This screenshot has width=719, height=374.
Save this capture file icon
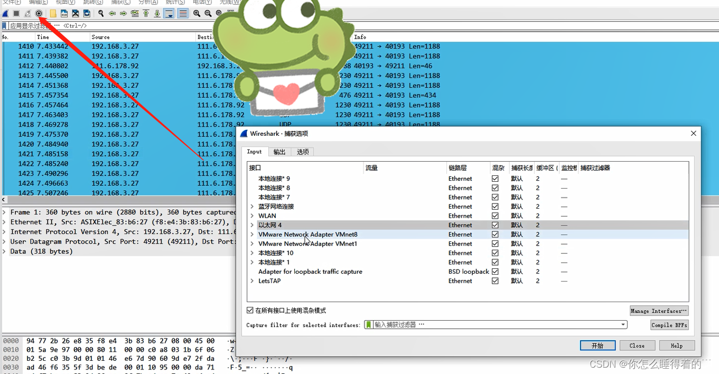click(64, 13)
